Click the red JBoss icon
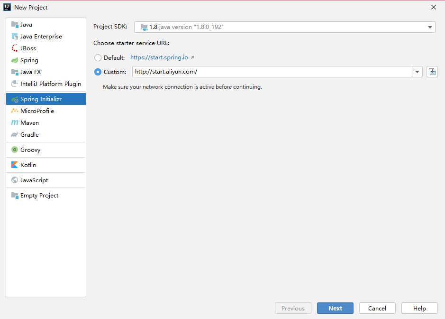445x319 pixels. 15,48
